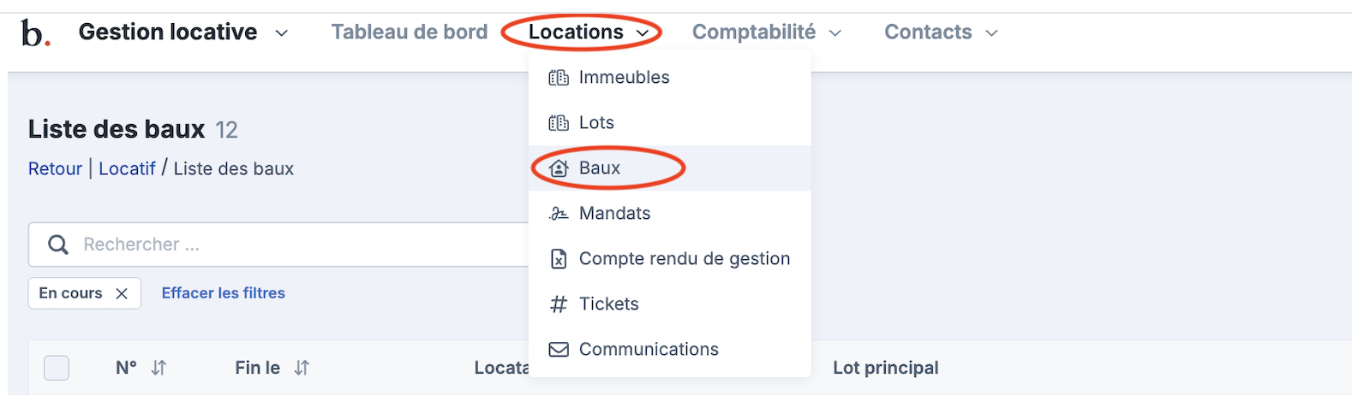Viewport: 1352px width, 395px height.
Task: Click the Retour breadcrumb link
Action: coord(55,168)
